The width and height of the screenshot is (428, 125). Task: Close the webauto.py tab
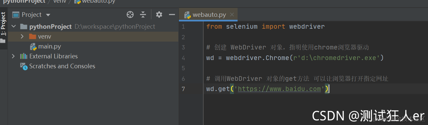click(x=232, y=15)
